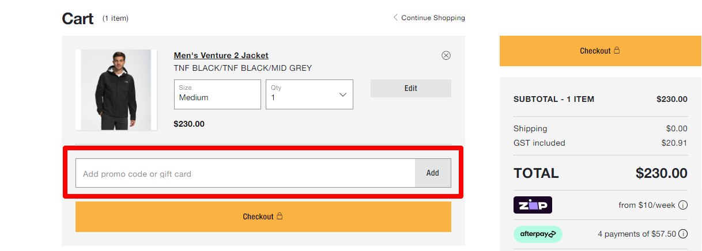
Task: Open the Afterpay payments info icon
Action: click(683, 234)
